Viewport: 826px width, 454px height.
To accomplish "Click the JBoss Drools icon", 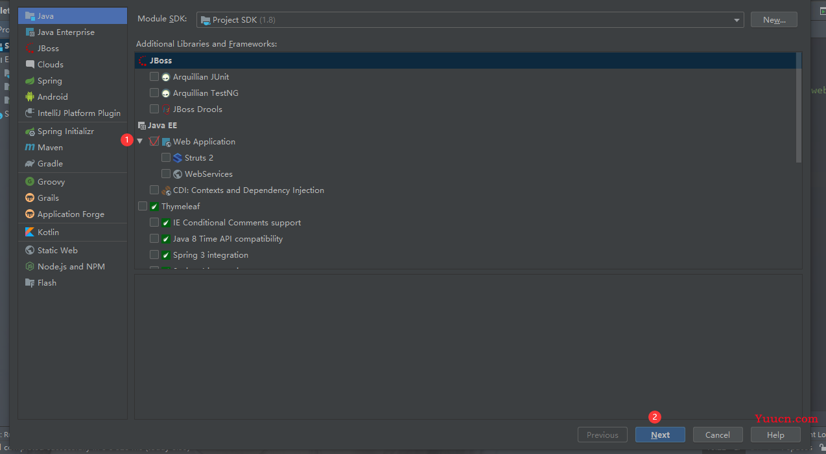I will pos(166,109).
